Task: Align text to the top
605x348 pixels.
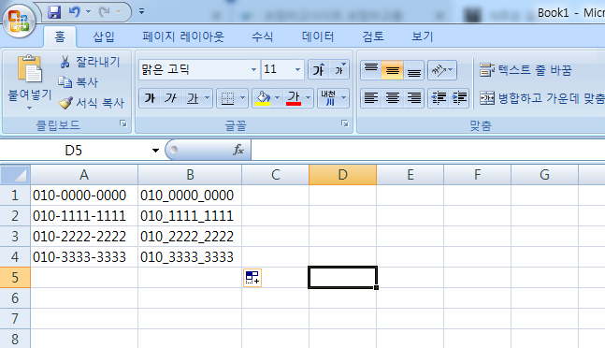Action: click(x=371, y=70)
